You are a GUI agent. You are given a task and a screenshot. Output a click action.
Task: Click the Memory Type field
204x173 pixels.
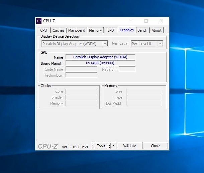144,97
